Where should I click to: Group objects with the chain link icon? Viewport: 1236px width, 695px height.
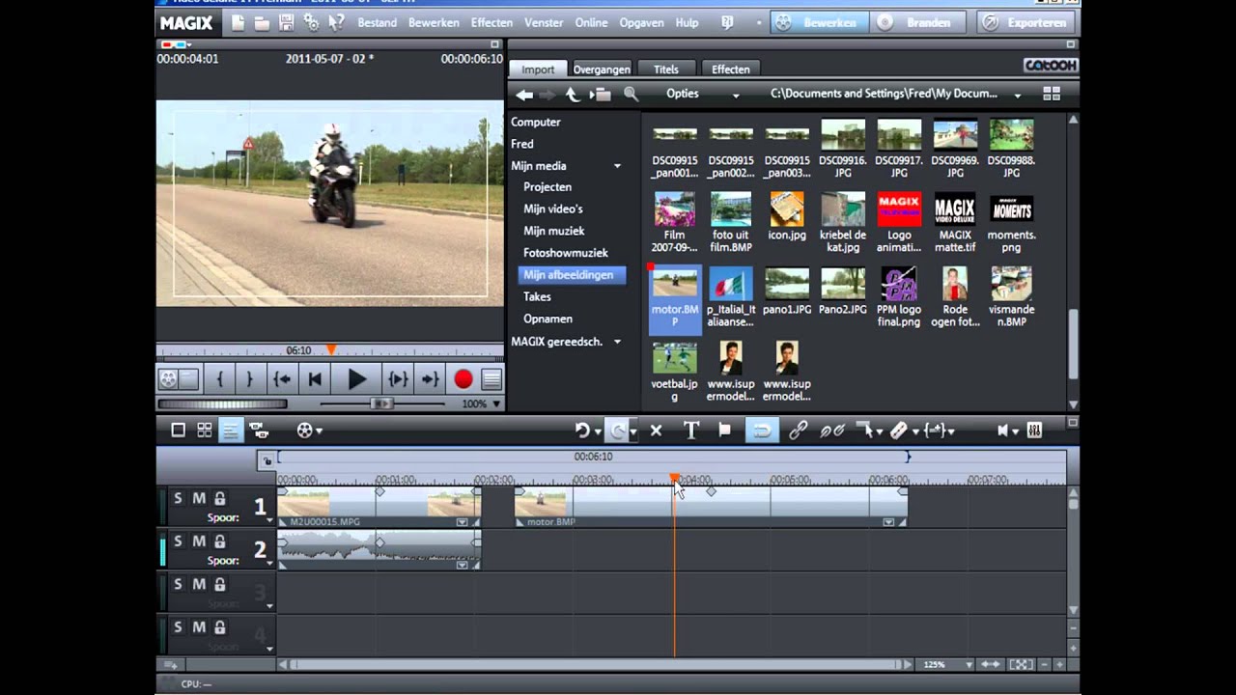(x=798, y=431)
